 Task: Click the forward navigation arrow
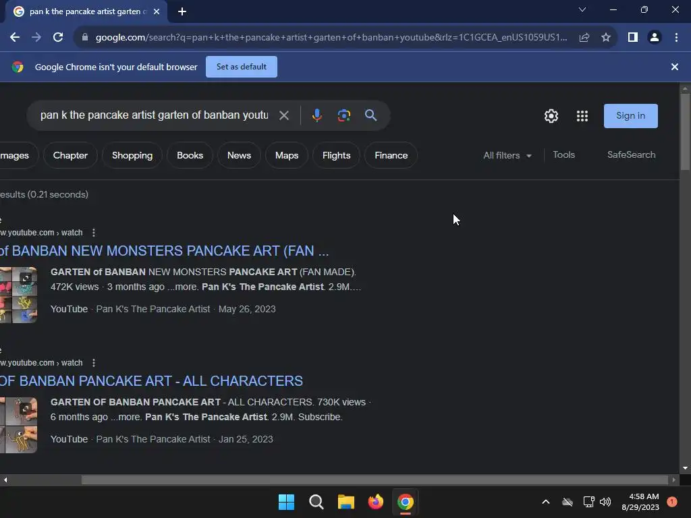click(36, 38)
